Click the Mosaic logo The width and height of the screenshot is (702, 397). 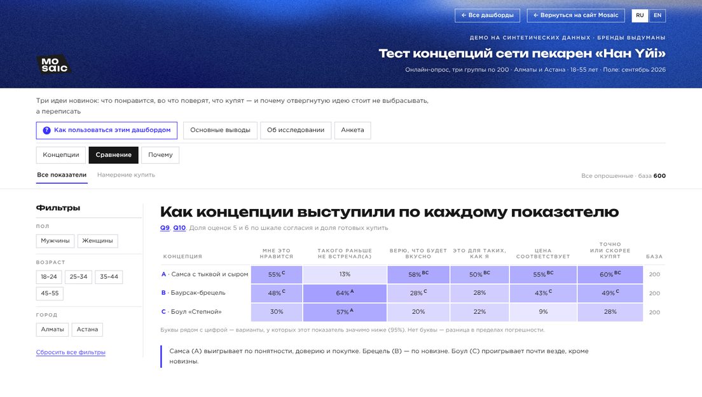[x=54, y=65]
